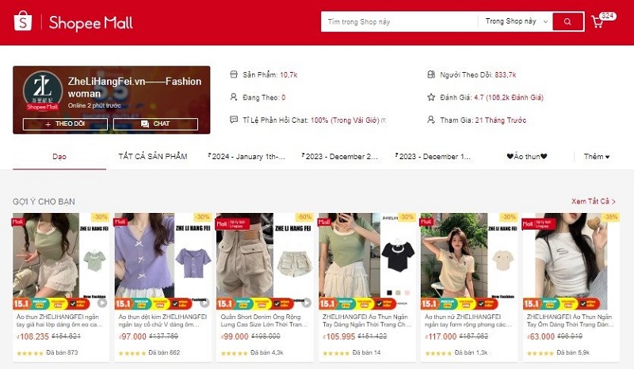Expand the 'Thêm' categories menu
Viewport: 634px width, 369px height.
(597, 156)
